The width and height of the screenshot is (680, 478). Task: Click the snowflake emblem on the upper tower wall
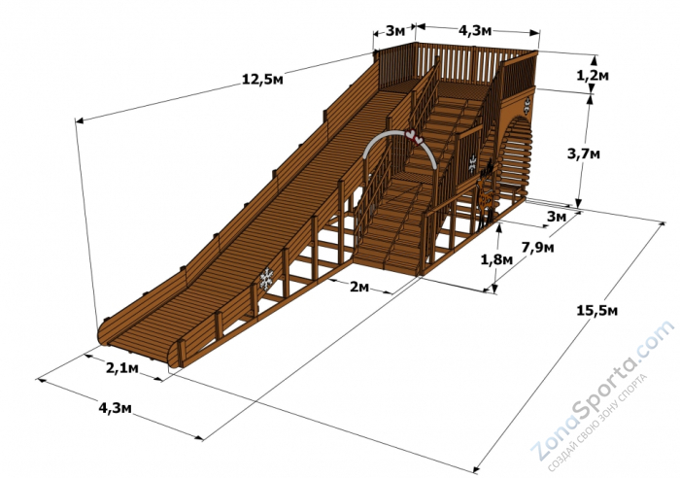(527, 101)
